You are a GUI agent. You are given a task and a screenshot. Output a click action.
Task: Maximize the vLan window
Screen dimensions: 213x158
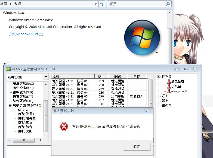186,69
